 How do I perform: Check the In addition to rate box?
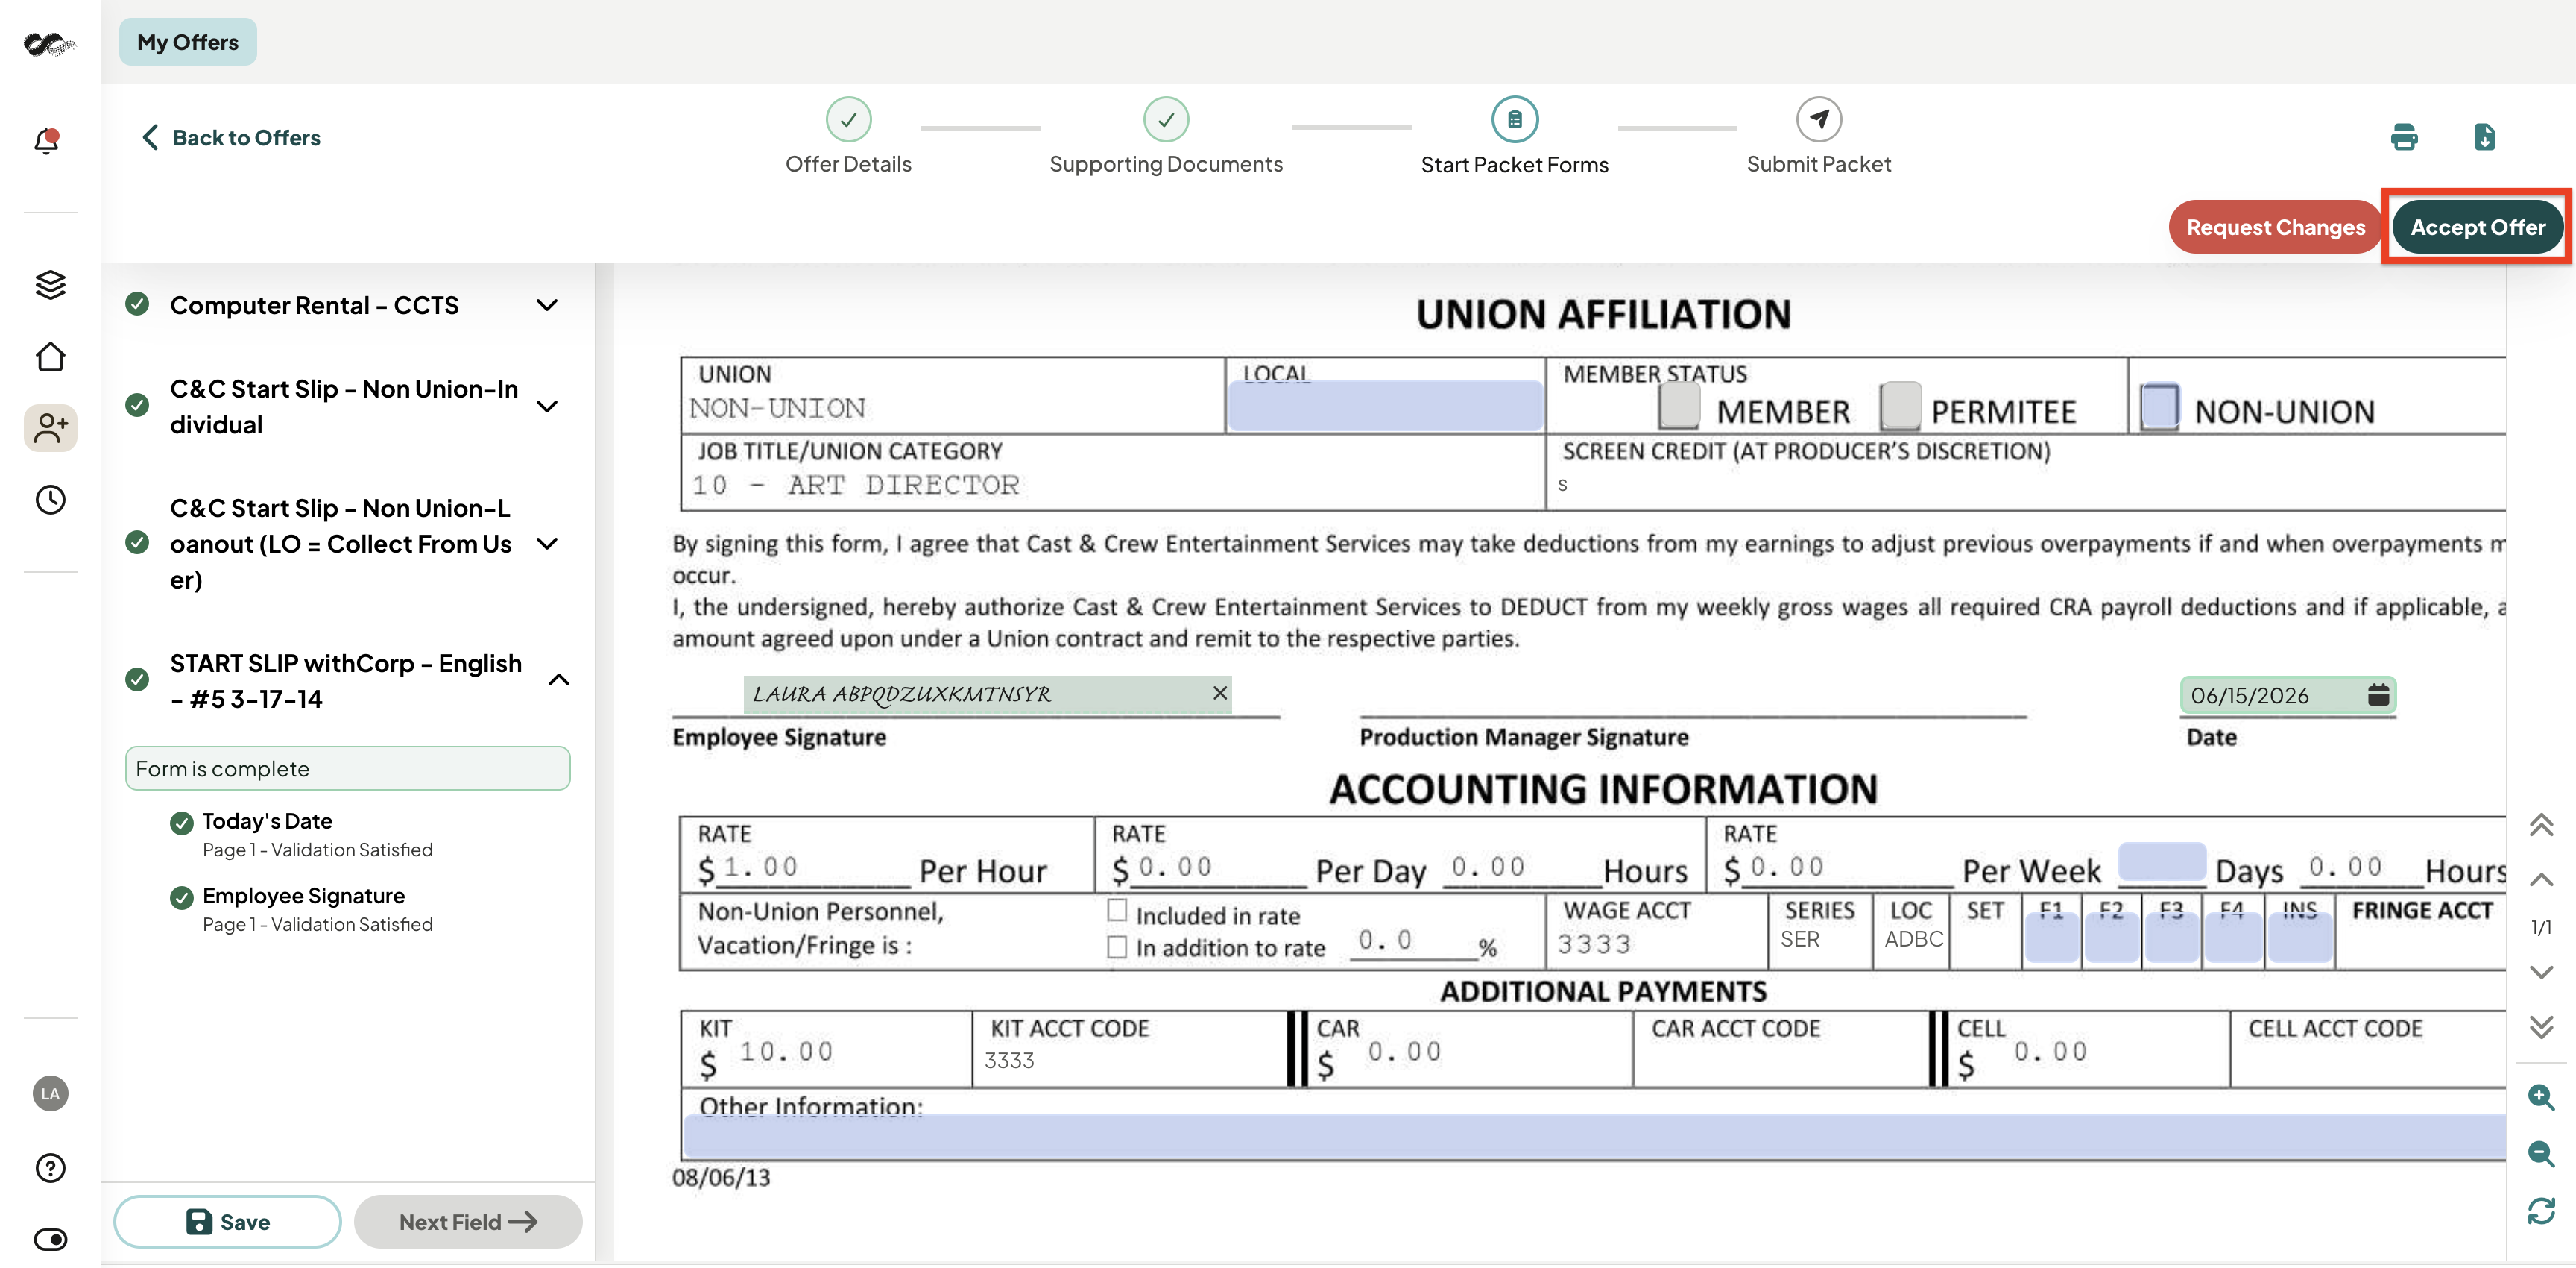(1117, 947)
